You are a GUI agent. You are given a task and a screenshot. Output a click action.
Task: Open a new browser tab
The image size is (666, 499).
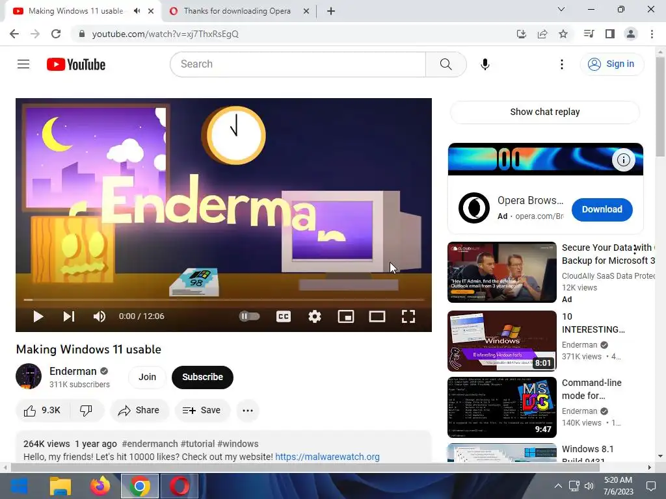click(331, 11)
